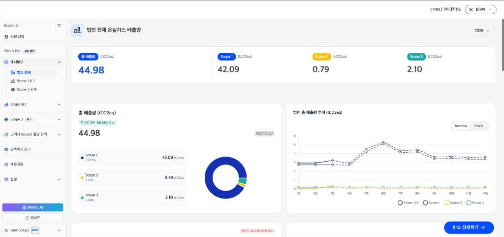Launch the WinCL AI button

[x=32, y=207]
